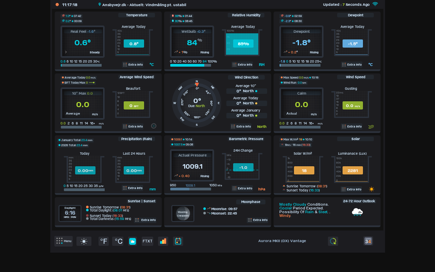Screen dimensions: 435x272
Task: Click the Wi-Fi status icon at top
Action: (375, 4)
